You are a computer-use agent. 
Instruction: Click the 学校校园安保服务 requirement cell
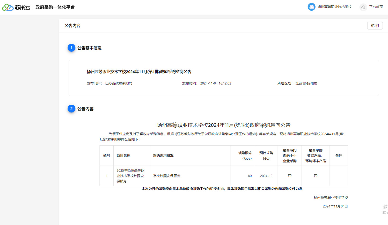[166, 176]
